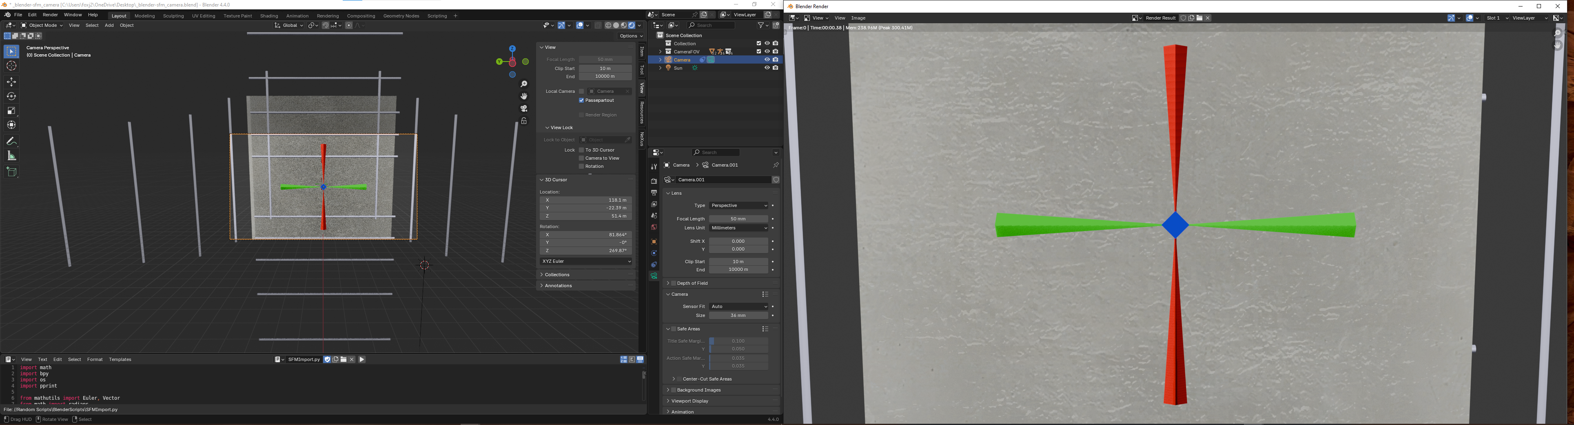Open the Output properties tab
1574x425 pixels.
tap(654, 193)
